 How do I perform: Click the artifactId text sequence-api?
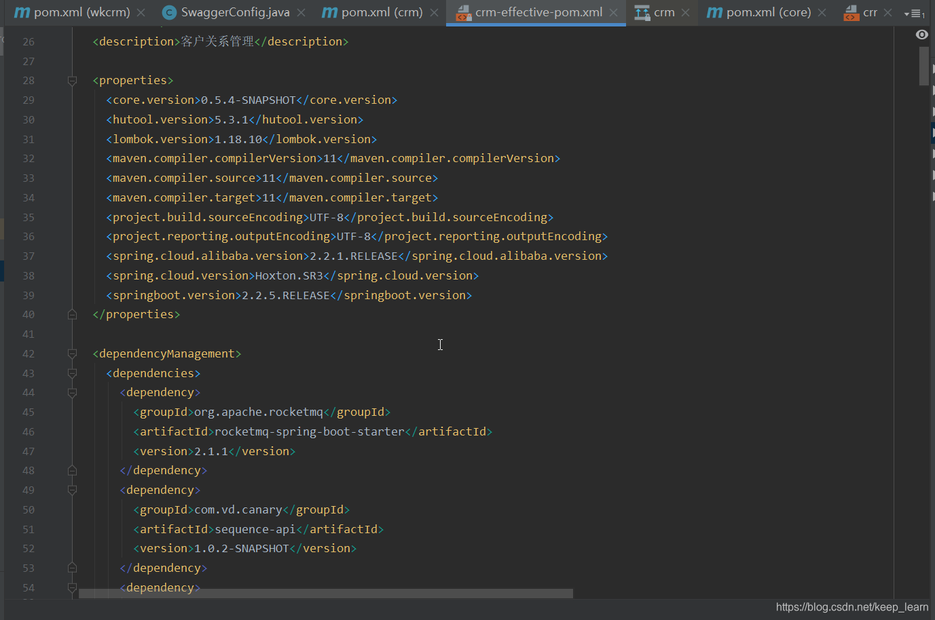click(x=255, y=529)
